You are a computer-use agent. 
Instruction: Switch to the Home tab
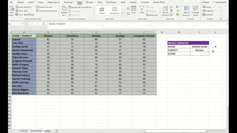click(x=21, y=2)
